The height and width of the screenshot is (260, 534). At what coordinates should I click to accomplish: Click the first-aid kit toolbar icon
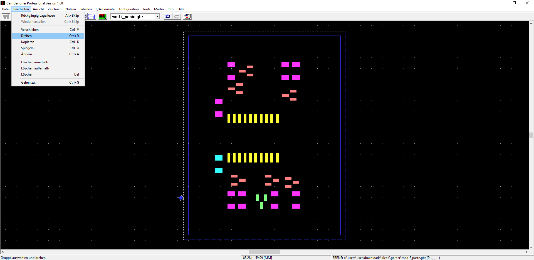(187, 17)
